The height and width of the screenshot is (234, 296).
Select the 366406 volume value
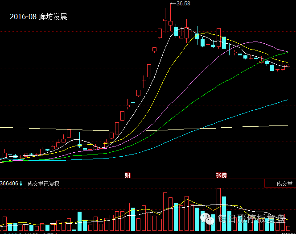click(x=9, y=183)
